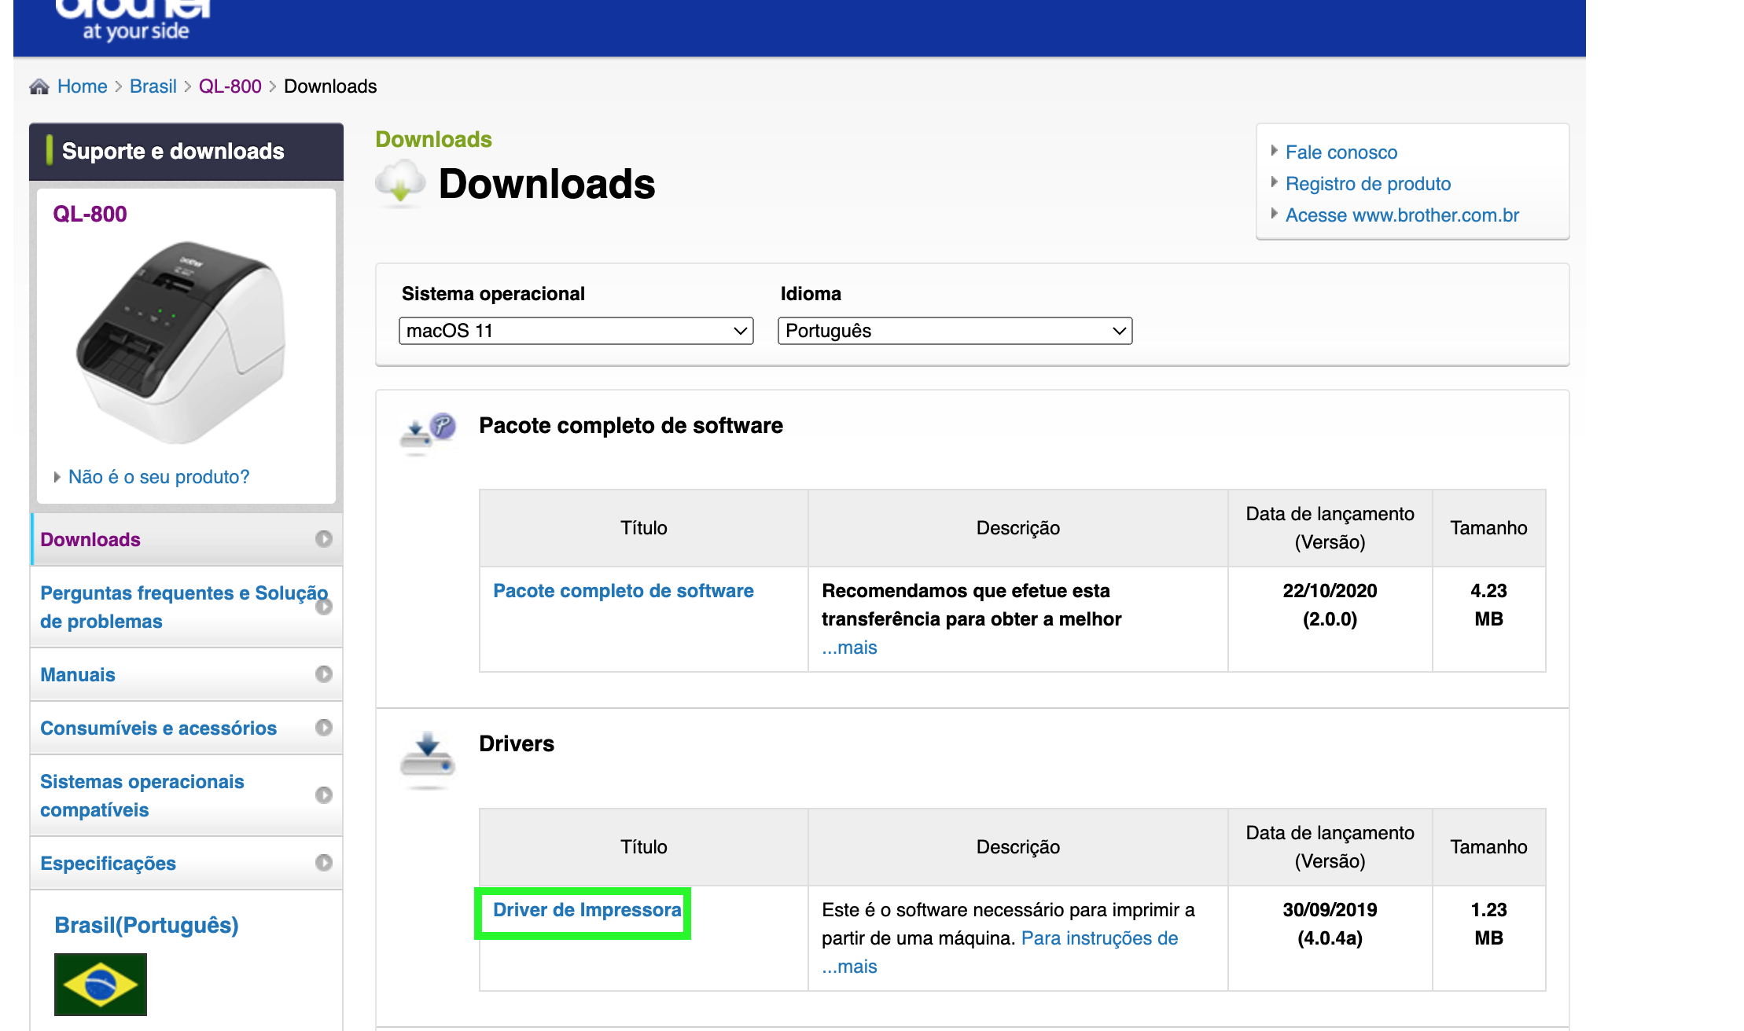Click the home icon in breadcrumb
Viewport: 1744px width, 1031px height.
[39, 86]
